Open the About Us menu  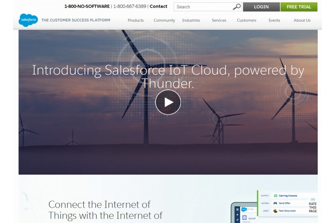click(302, 20)
